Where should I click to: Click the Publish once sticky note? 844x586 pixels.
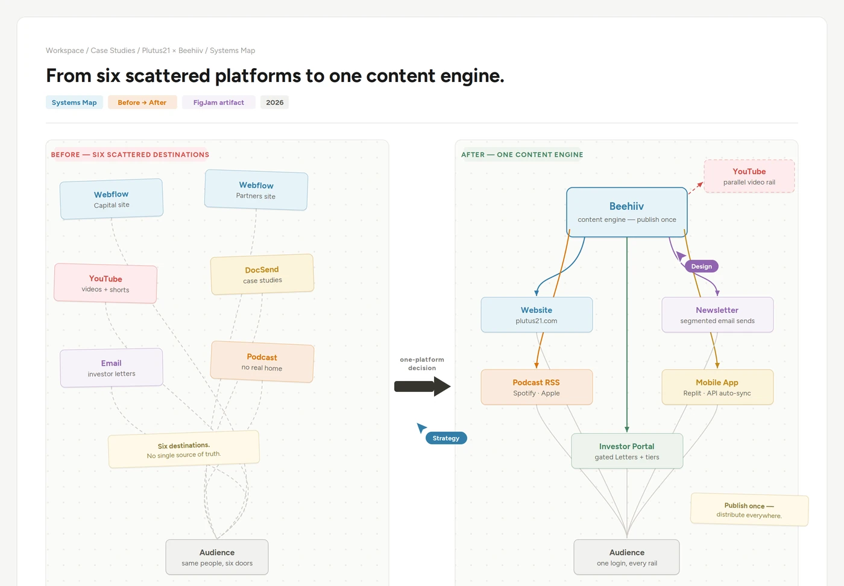(x=749, y=510)
